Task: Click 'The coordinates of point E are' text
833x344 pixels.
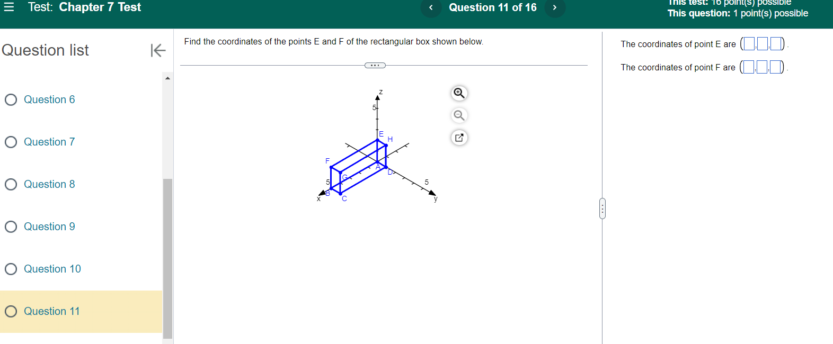Action: coord(678,44)
